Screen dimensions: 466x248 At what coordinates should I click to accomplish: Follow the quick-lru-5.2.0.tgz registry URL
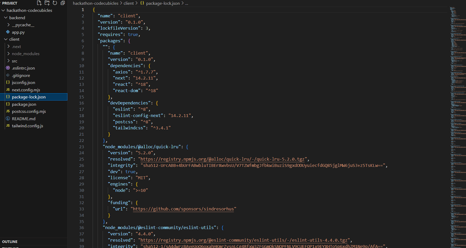pyautogui.click(x=223, y=159)
